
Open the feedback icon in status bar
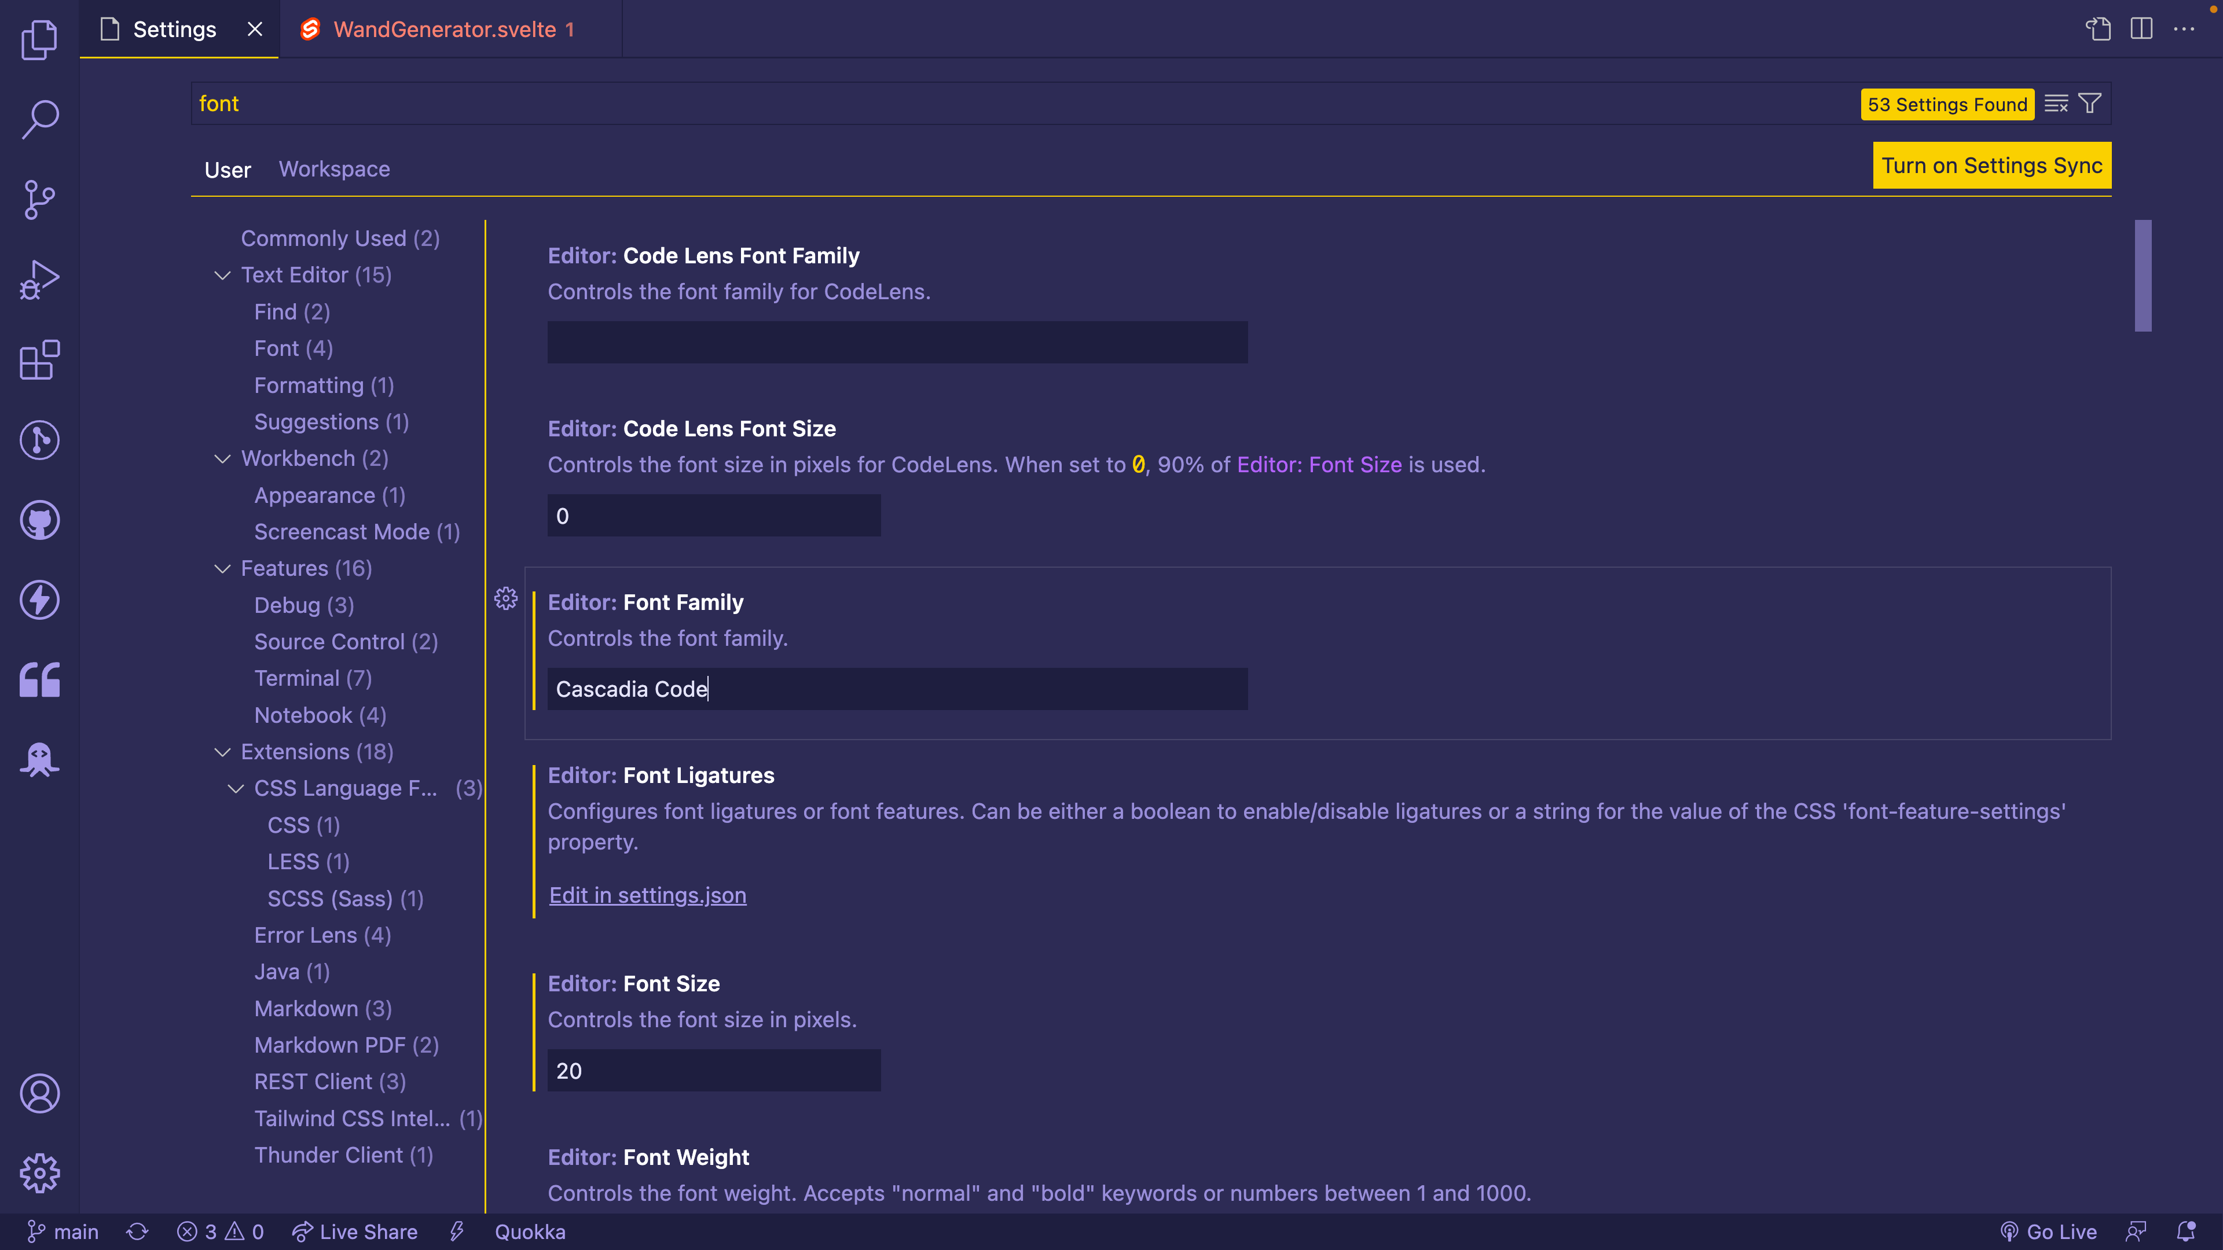tap(2137, 1232)
